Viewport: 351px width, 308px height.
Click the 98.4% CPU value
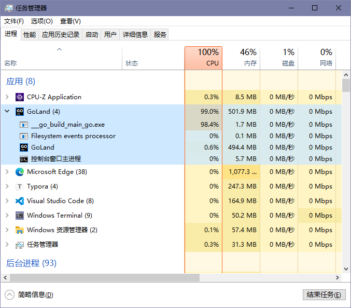[209, 125]
